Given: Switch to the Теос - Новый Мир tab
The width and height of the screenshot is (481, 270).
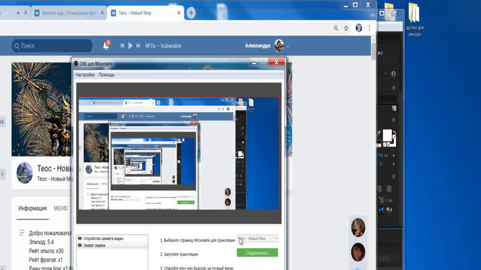Looking at the screenshot, I should tap(146, 13).
